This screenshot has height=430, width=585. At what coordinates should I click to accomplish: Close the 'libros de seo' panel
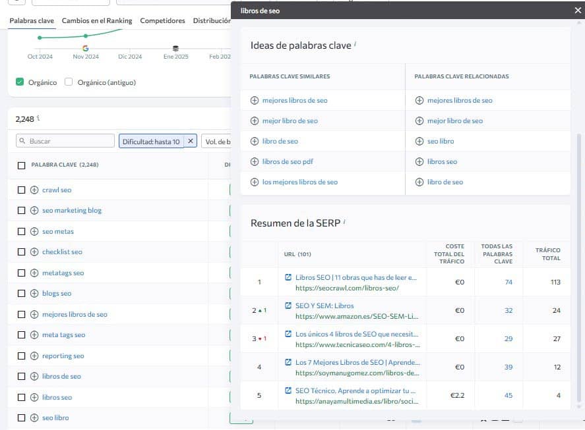(578, 11)
